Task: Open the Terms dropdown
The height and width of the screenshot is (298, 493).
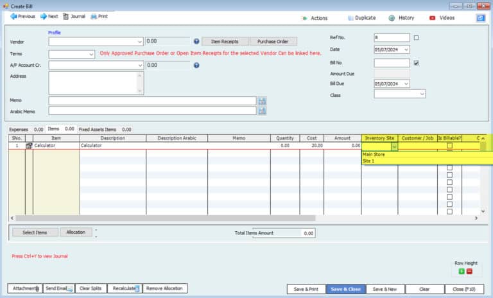Action: [91, 54]
